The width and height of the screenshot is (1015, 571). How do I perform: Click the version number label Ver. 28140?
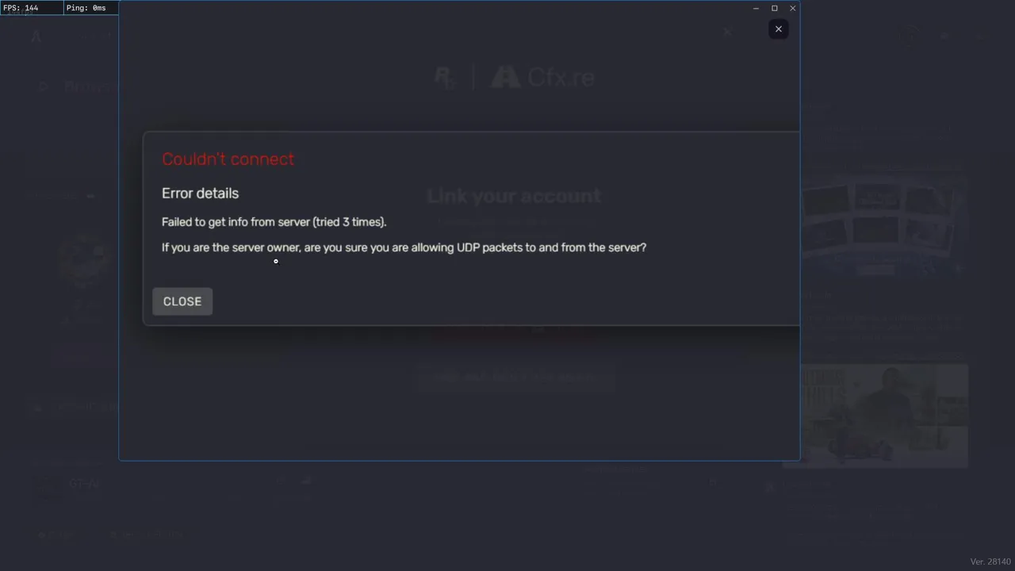990,561
